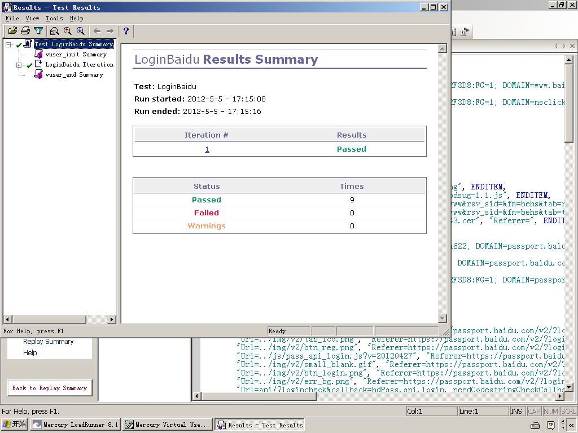
Task: Click the keyboard icon in the system tray
Action: [x=535, y=425]
